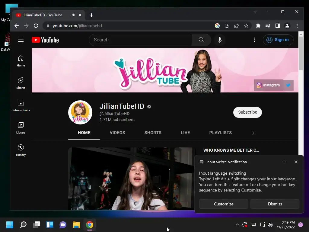Switch to the LIVE tab
This screenshot has height=232, width=309.
pyautogui.click(x=186, y=133)
